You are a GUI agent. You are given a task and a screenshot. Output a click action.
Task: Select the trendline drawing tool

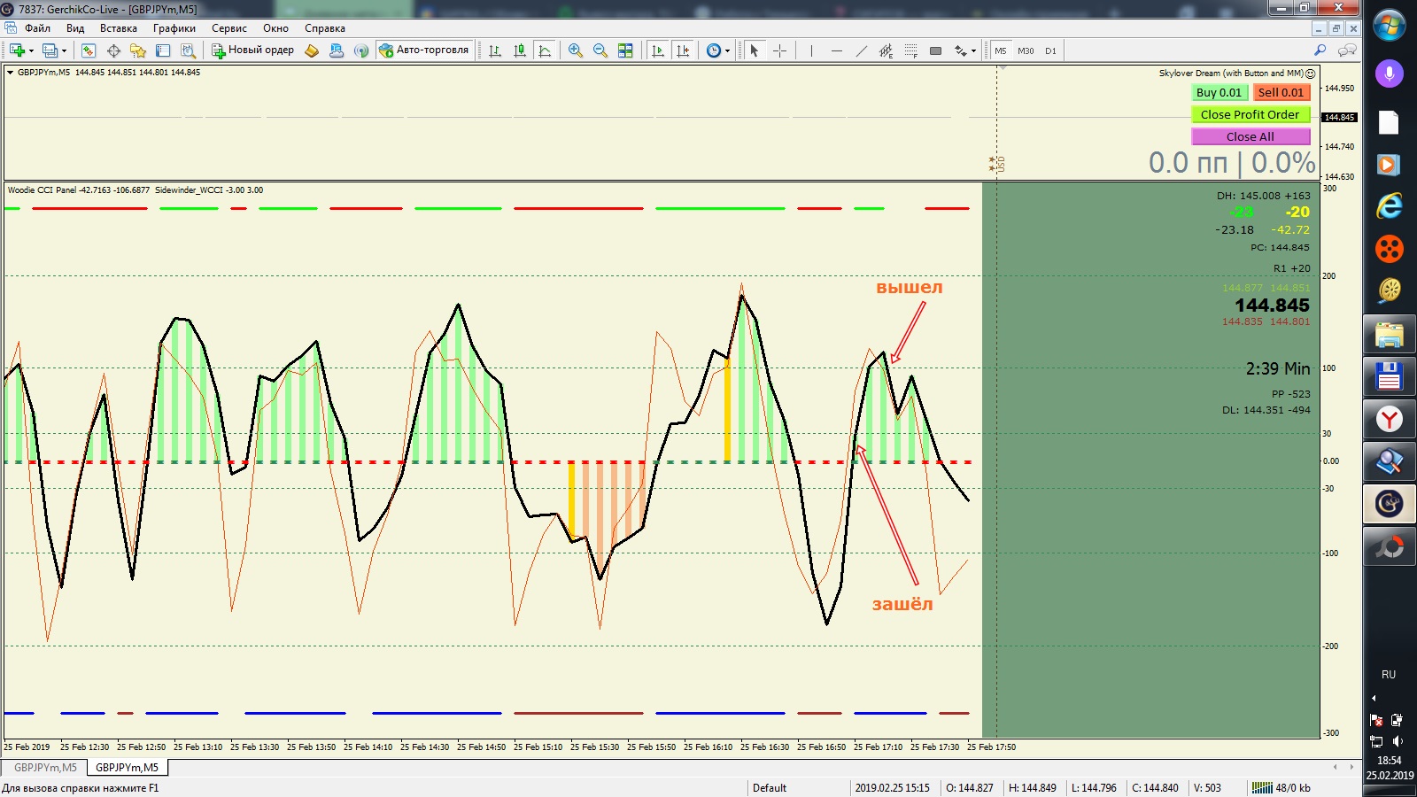tap(861, 50)
